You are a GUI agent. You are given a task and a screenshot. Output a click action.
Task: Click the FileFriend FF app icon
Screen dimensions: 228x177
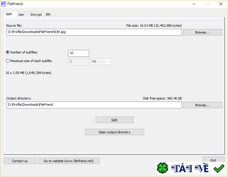click(x=4, y=4)
